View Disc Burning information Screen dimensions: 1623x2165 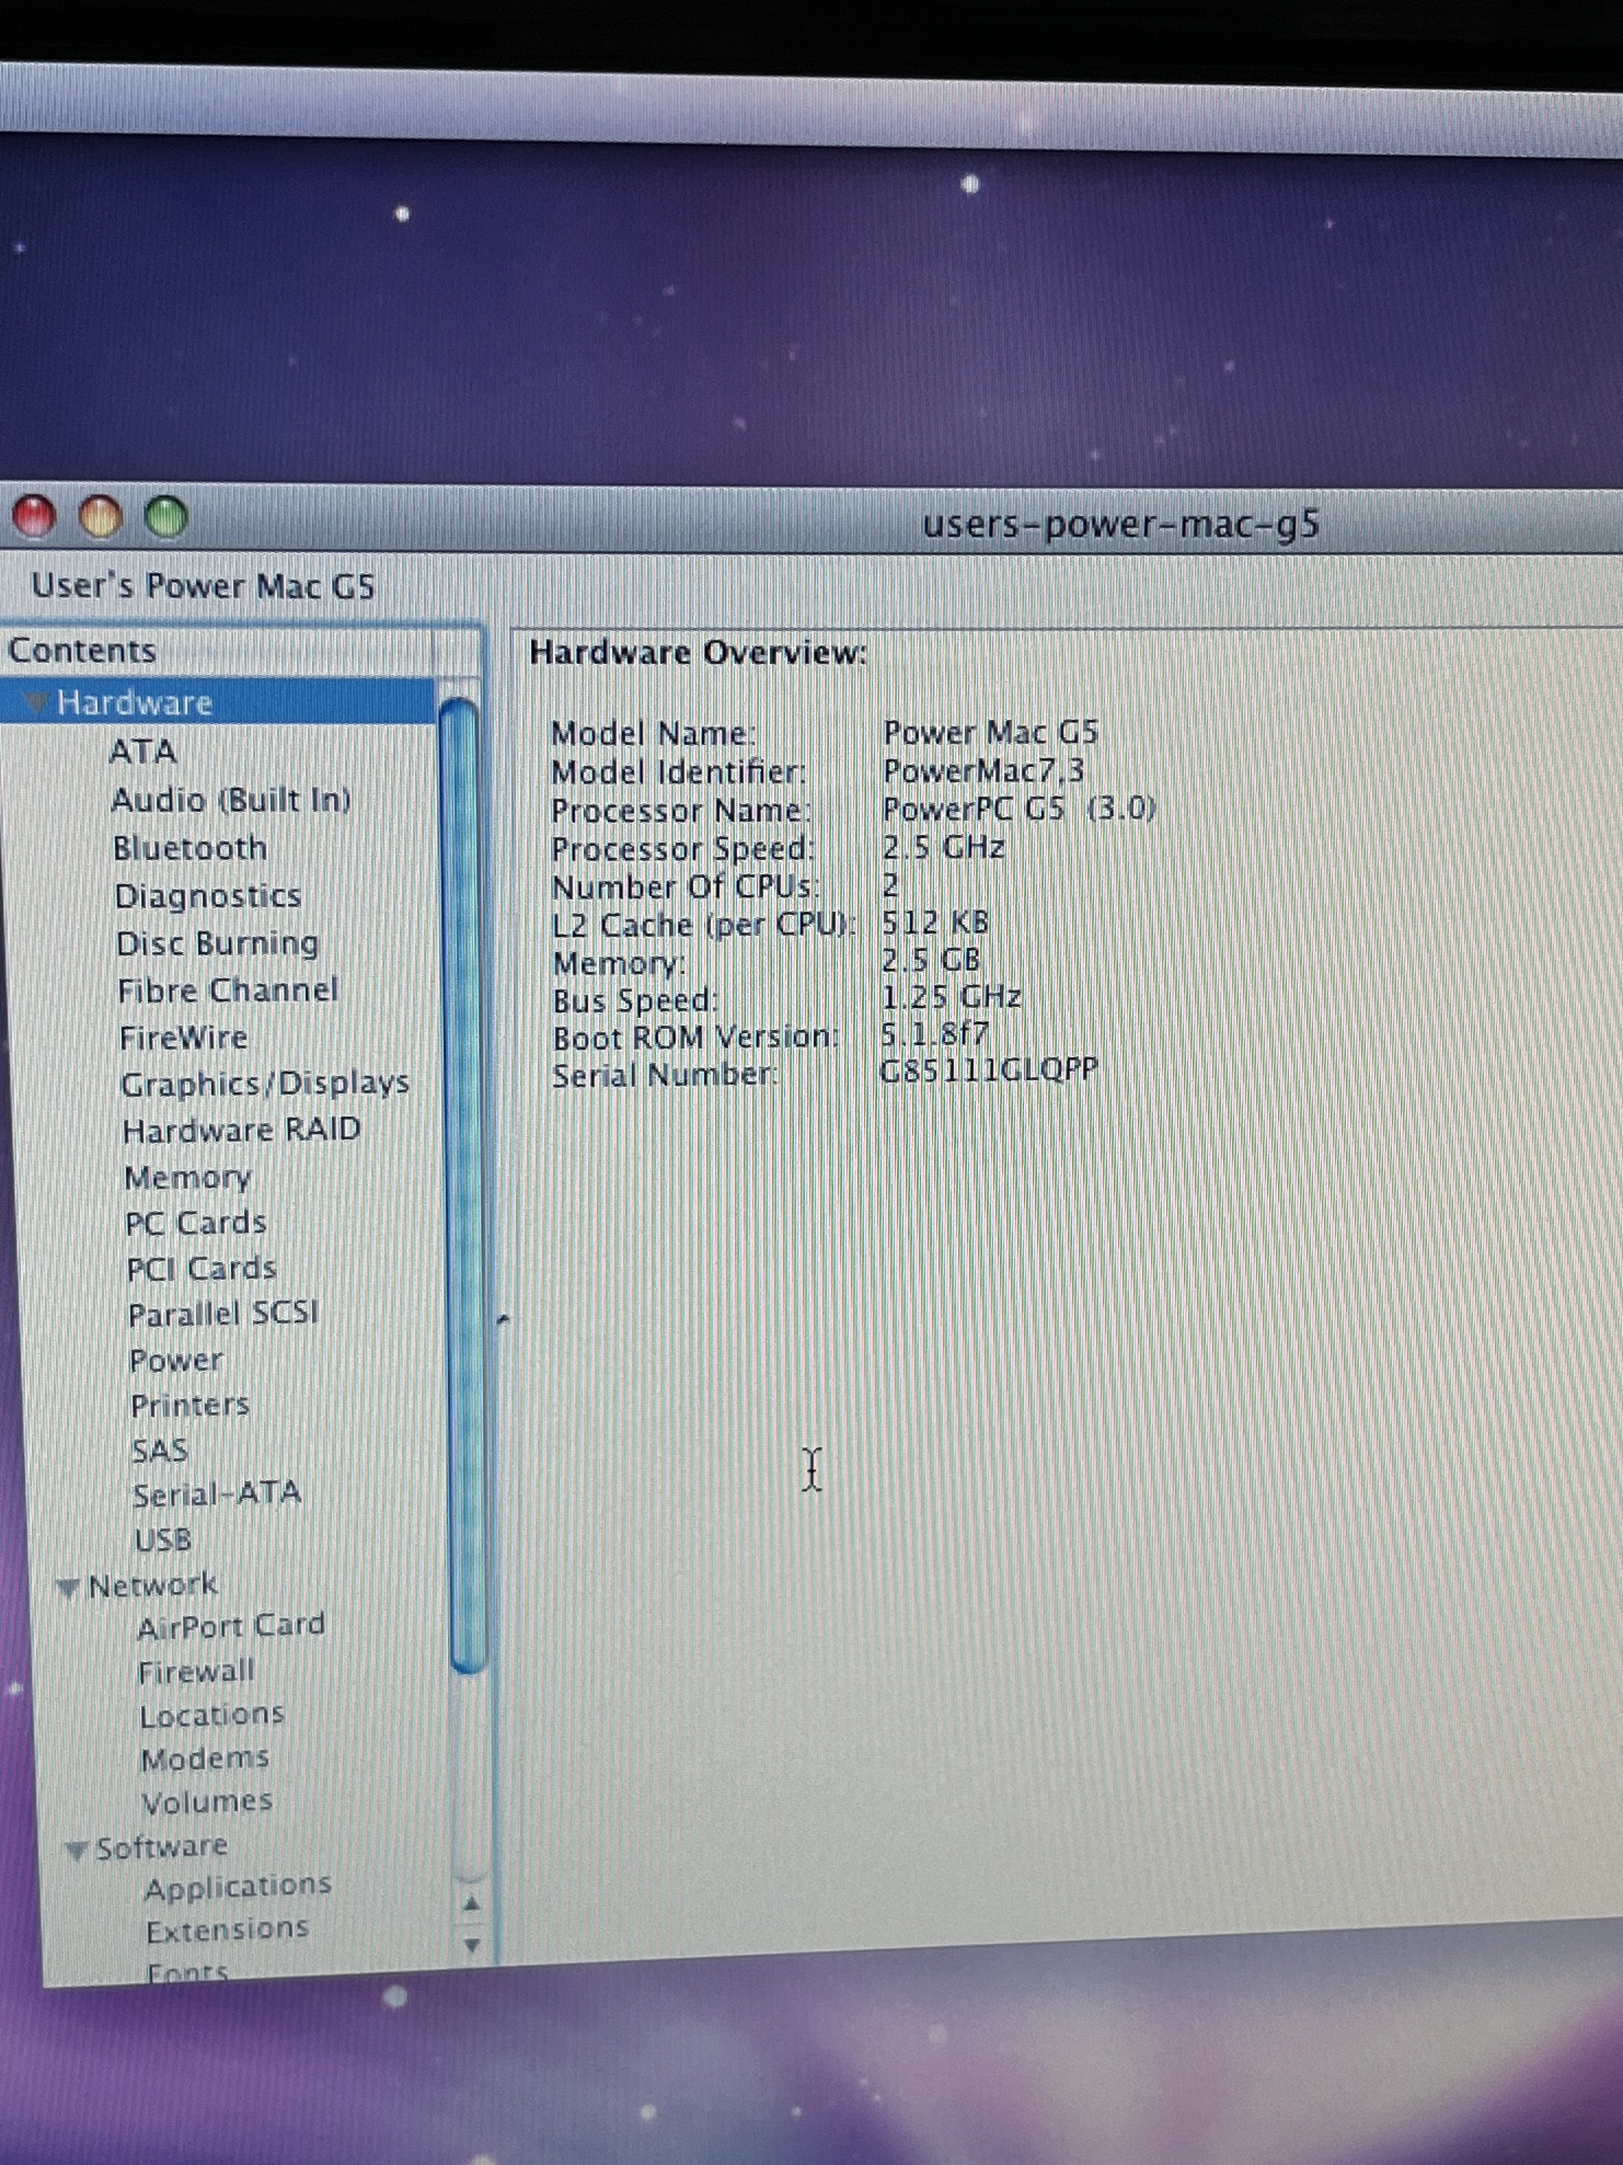coord(217,943)
